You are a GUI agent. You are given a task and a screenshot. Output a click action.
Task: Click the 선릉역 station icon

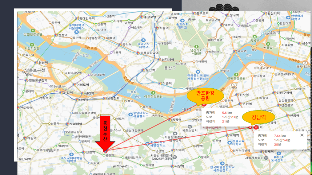pos(287,116)
